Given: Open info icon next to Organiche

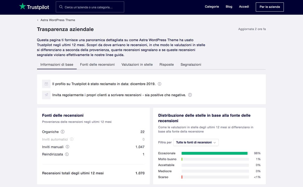Looking at the screenshot, I should pos(63,132).
